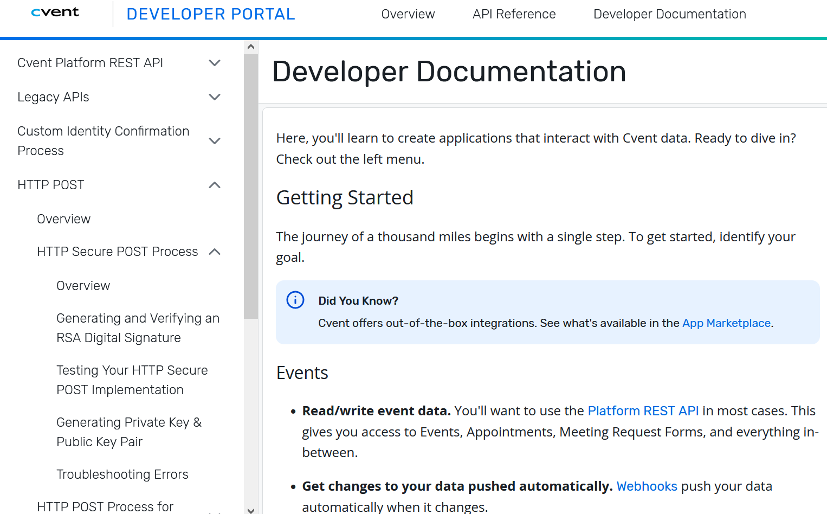The image size is (827, 514).
Task: Open Testing Your HTTP Secure POST Implementation
Action: [x=132, y=380]
